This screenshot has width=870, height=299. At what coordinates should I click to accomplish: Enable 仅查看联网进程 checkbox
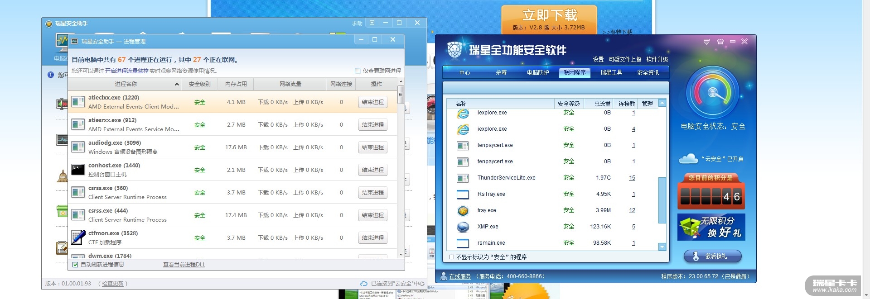[358, 71]
